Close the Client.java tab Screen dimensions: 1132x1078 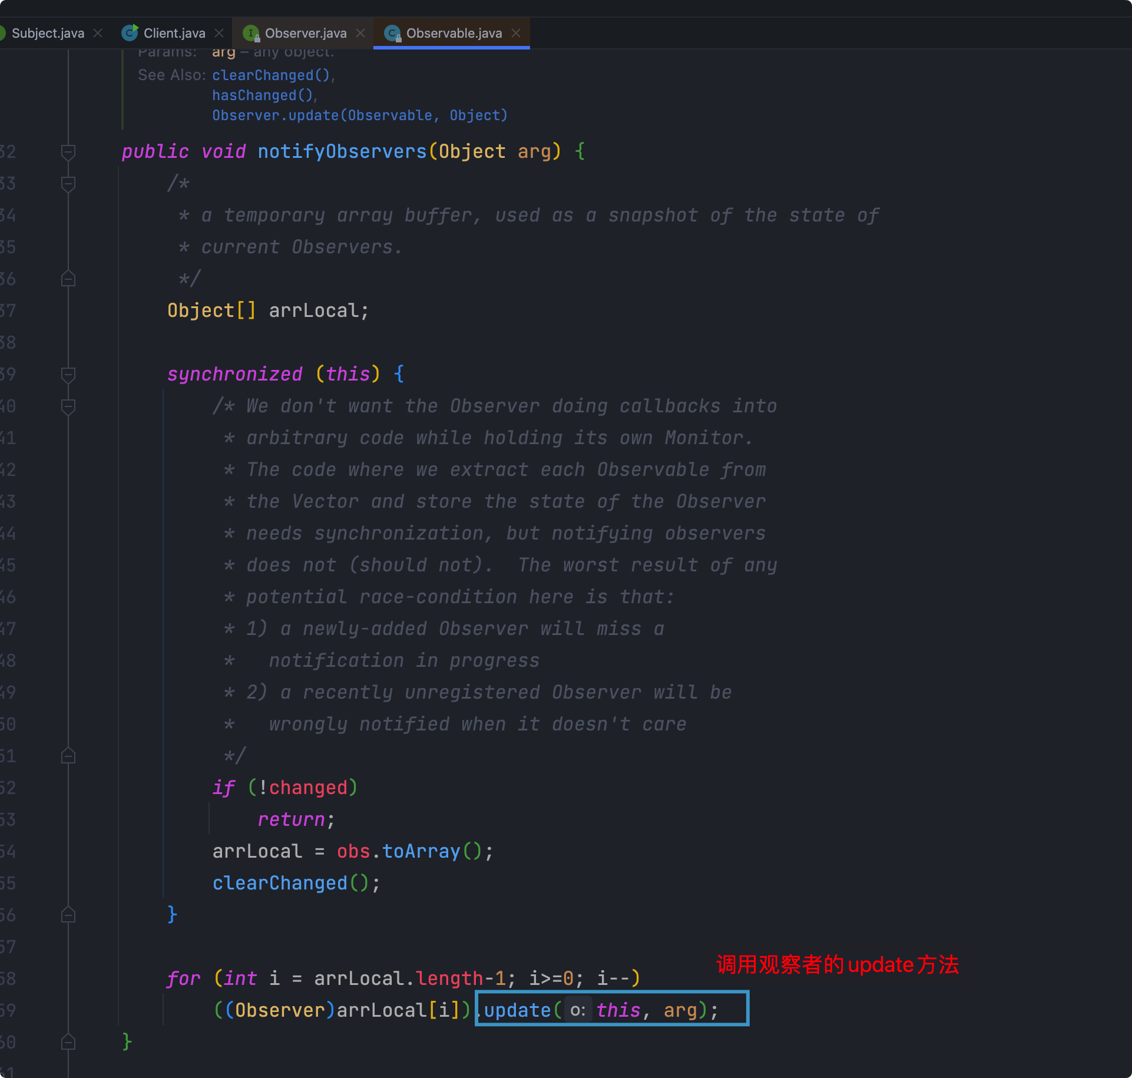[x=219, y=33]
